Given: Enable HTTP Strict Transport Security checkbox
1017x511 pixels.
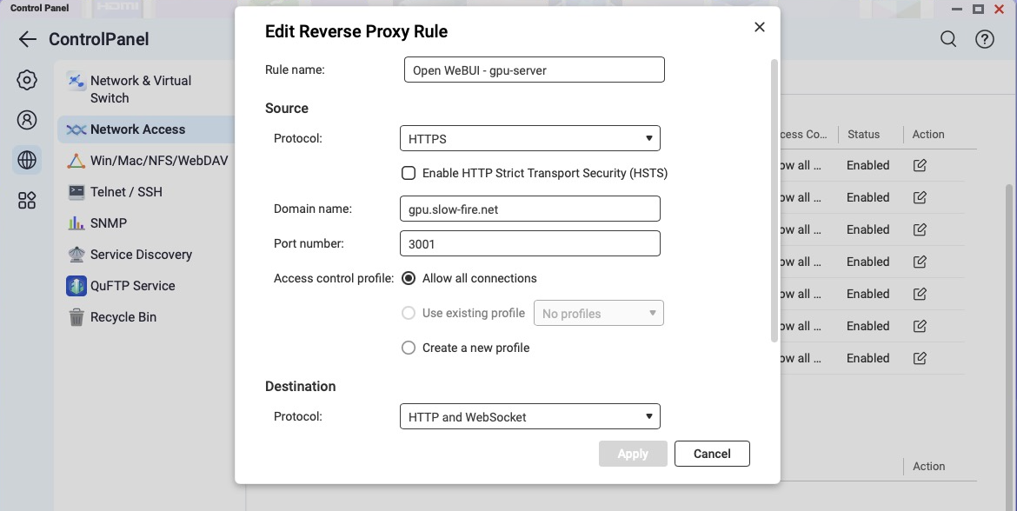Looking at the screenshot, I should pos(409,173).
